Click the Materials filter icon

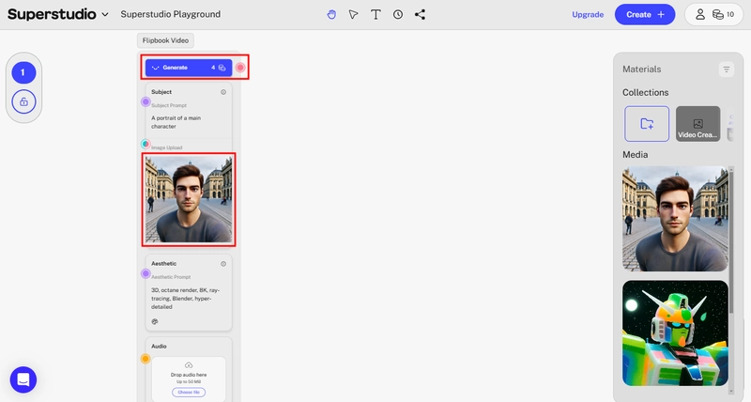point(726,70)
